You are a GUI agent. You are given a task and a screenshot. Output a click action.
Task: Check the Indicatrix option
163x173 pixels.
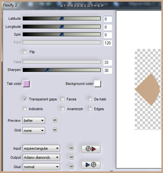(x=25, y=109)
